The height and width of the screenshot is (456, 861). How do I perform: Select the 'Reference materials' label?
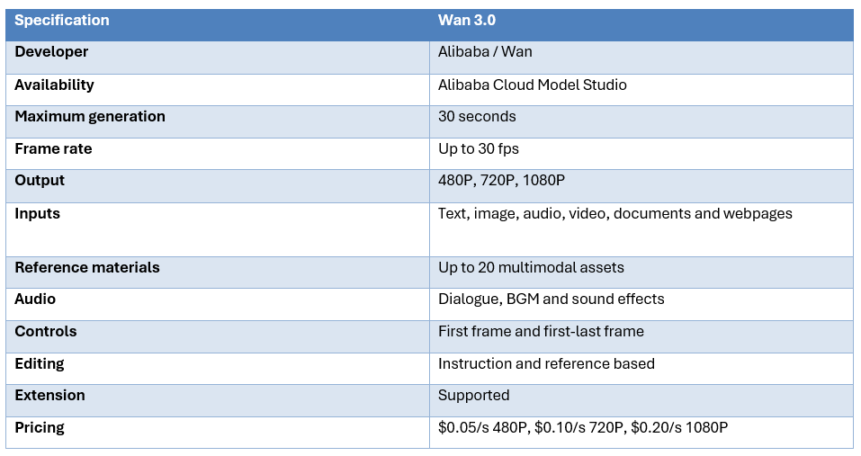(x=86, y=267)
